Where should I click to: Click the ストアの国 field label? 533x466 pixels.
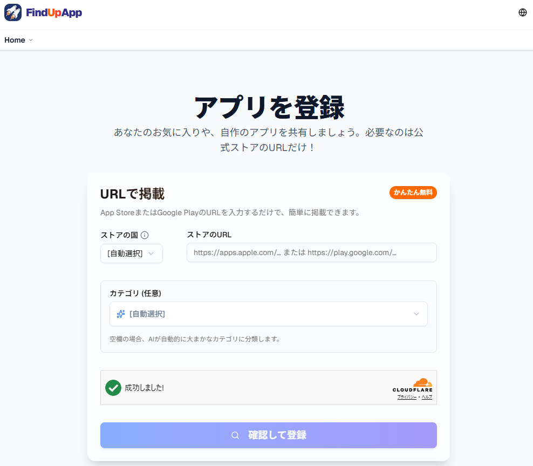point(119,235)
